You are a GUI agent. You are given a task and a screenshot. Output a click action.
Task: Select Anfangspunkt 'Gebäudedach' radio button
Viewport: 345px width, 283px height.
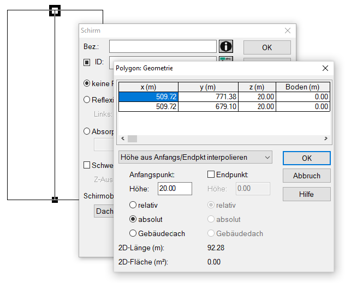pos(133,233)
